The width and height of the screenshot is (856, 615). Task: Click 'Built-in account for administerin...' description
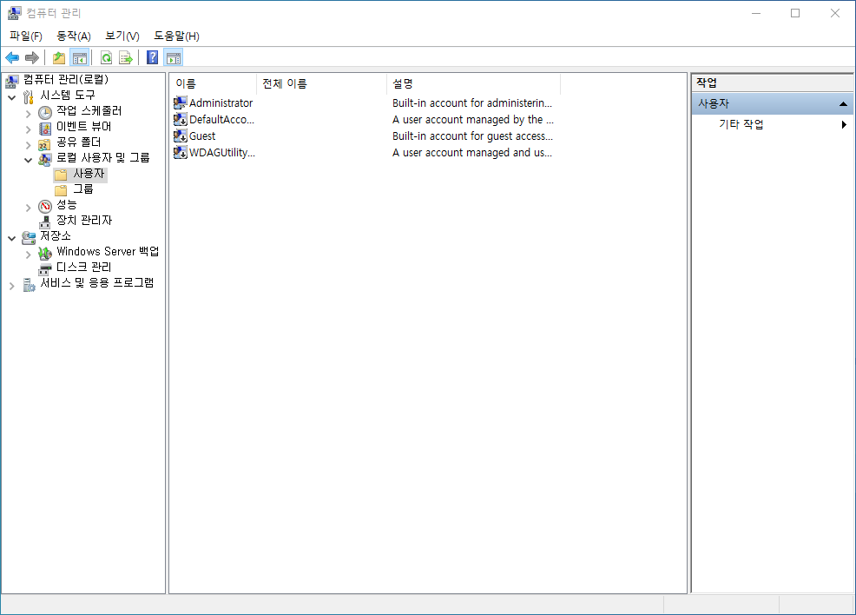pos(471,102)
